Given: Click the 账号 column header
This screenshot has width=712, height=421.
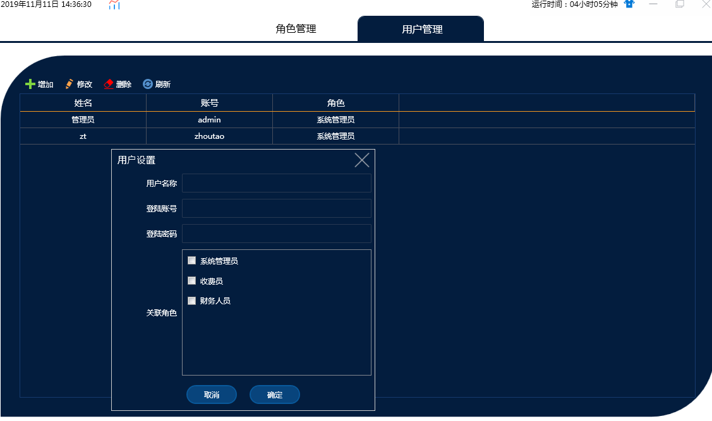Looking at the screenshot, I should point(209,103).
